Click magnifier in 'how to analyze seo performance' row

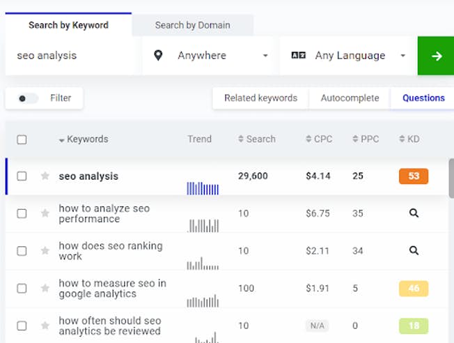(414, 213)
